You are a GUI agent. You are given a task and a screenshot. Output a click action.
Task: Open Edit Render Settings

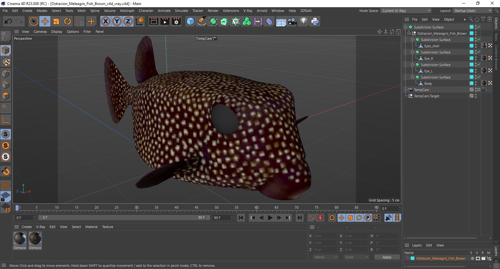point(176,21)
